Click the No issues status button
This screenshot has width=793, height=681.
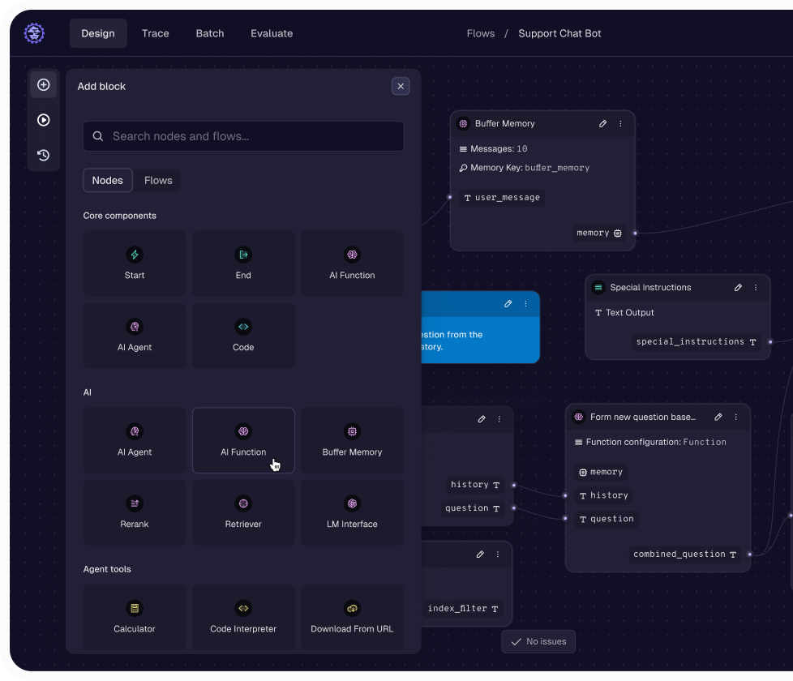click(x=538, y=641)
